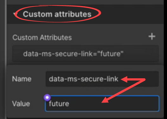The image size is (167, 119).
Task: Click the left panel divider edge
Action: 6,59
